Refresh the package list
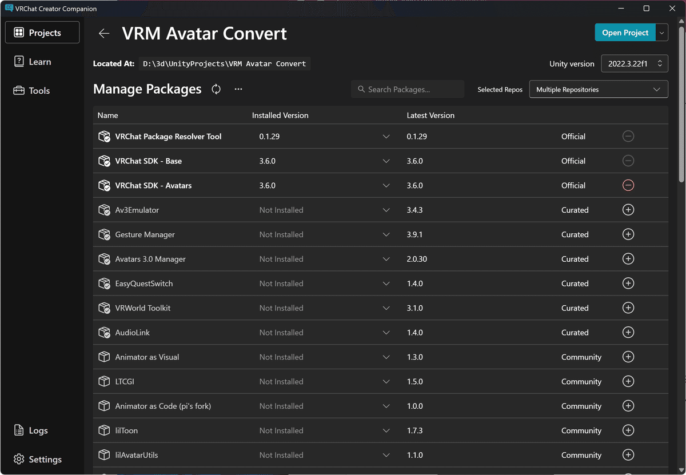Image resolution: width=686 pixels, height=475 pixels. [216, 89]
